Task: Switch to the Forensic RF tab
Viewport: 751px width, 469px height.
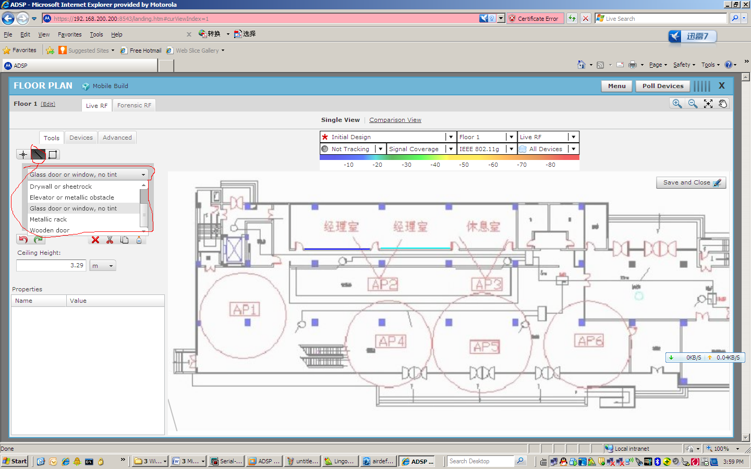Action: point(134,105)
